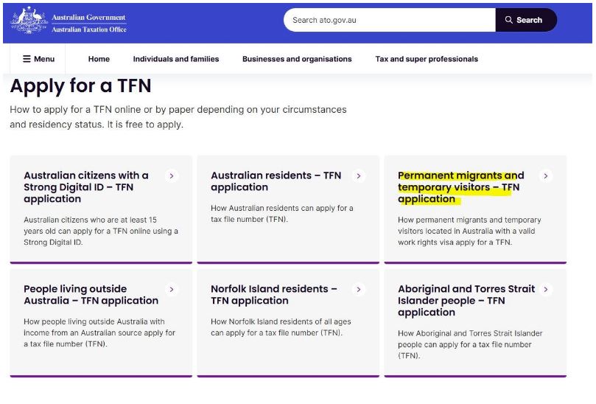Open Aboriginal and Torres Strait Islander people link
Image resolution: width=596 pixels, height=404 pixels.
[x=466, y=301]
